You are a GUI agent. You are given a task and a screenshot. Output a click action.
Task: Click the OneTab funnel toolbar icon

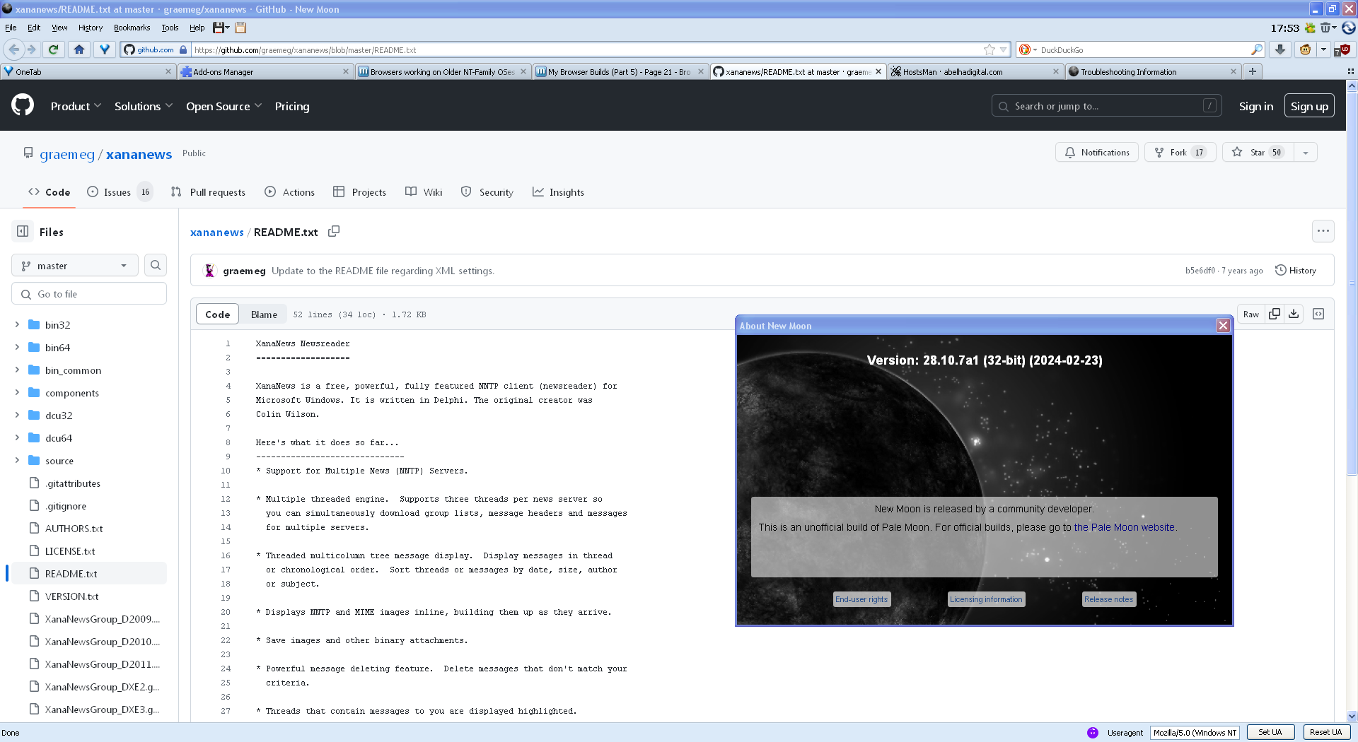point(105,49)
